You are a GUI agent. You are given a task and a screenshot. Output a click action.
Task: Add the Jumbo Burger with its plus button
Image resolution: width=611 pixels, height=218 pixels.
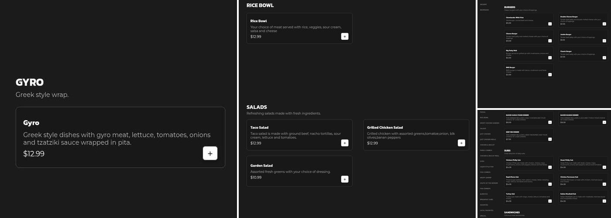pos(604,41)
